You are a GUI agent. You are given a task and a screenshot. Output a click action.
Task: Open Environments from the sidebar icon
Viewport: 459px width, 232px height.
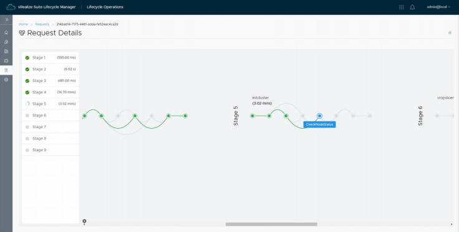click(6, 61)
